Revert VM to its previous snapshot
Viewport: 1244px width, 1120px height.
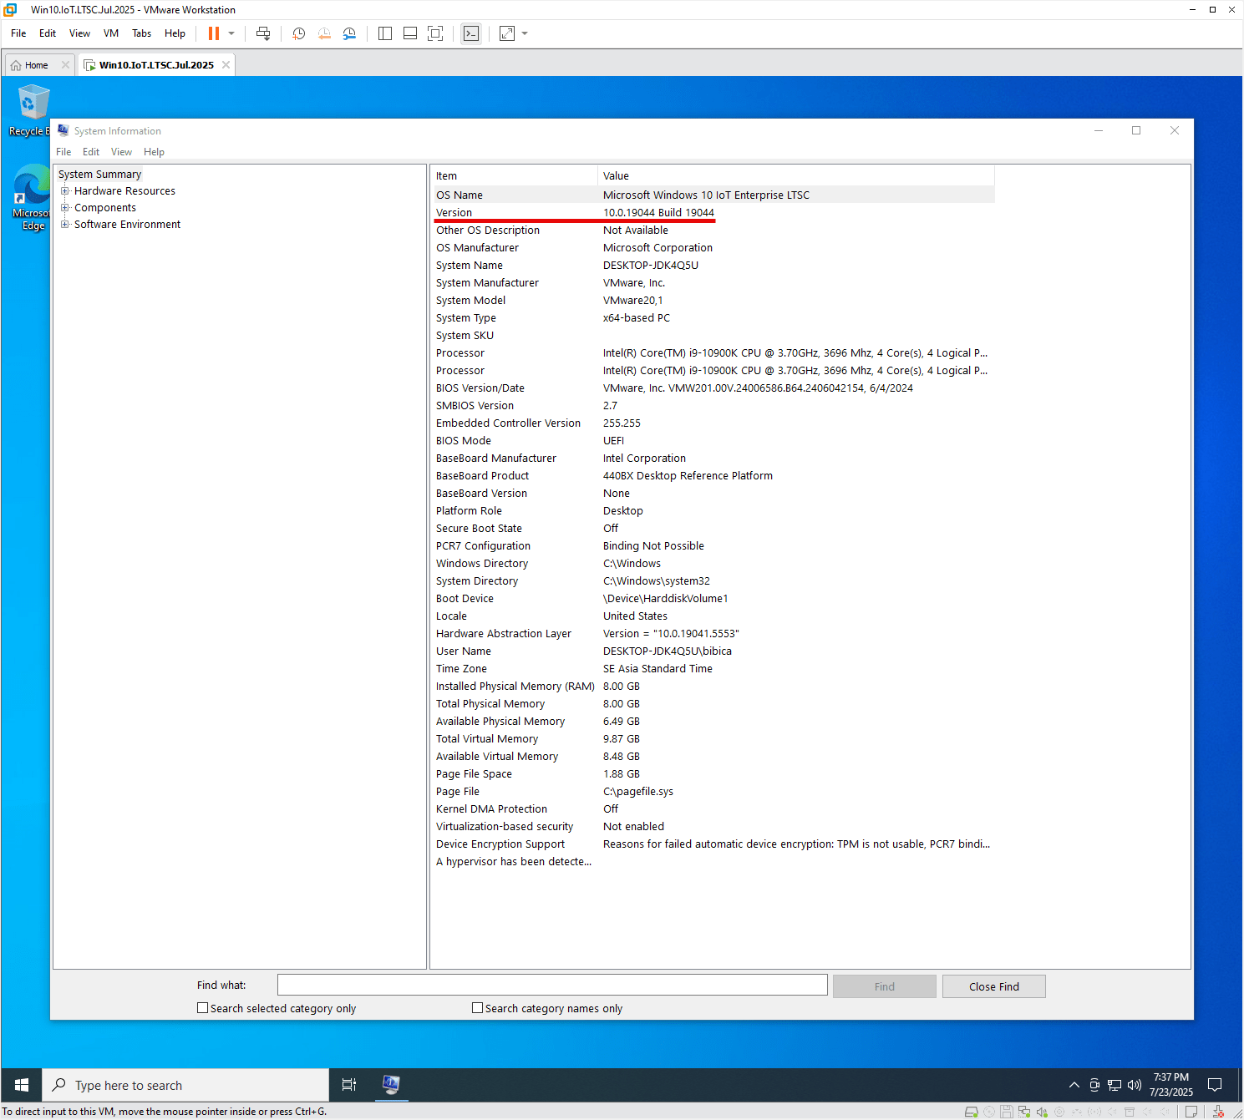pos(324,33)
